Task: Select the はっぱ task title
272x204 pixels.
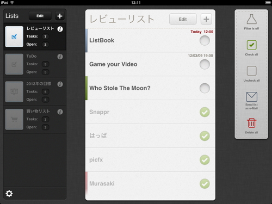Action: tap(98, 136)
